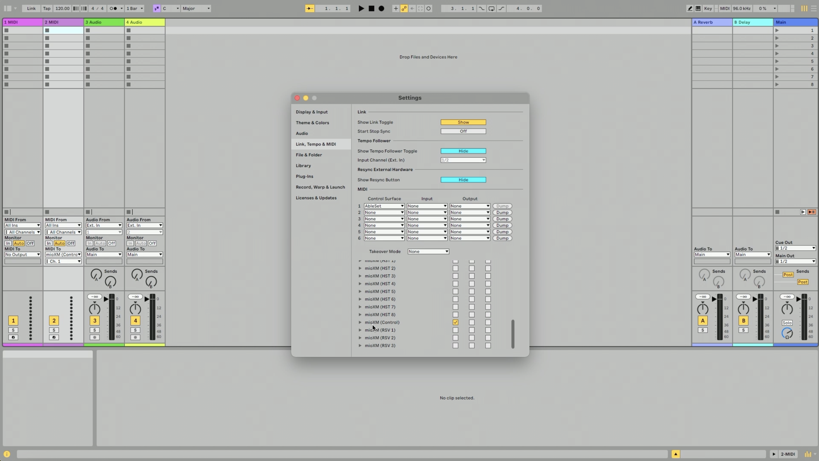The width and height of the screenshot is (819, 461).
Task: Adjust the Main track volume slider
Action: point(799,299)
